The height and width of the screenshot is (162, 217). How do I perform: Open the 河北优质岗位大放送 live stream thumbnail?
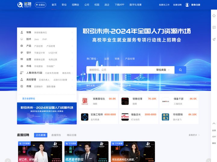pos(133,151)
